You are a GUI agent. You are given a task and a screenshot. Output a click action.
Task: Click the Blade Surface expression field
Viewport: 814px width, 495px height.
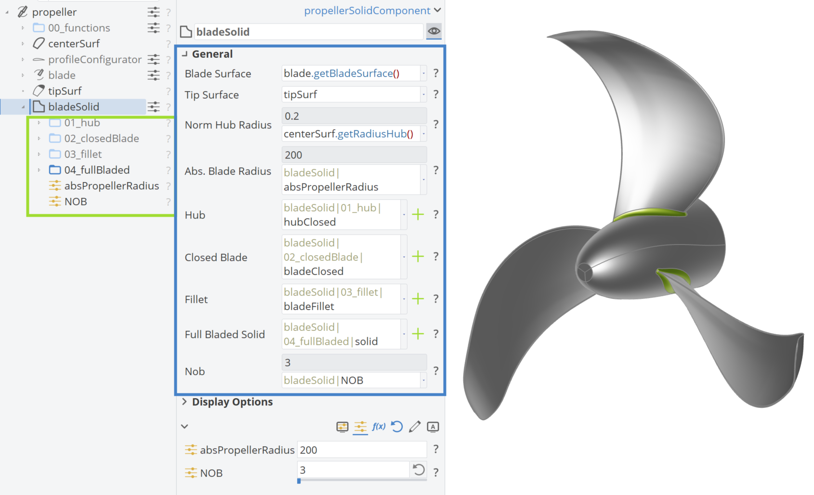point(351,73)
